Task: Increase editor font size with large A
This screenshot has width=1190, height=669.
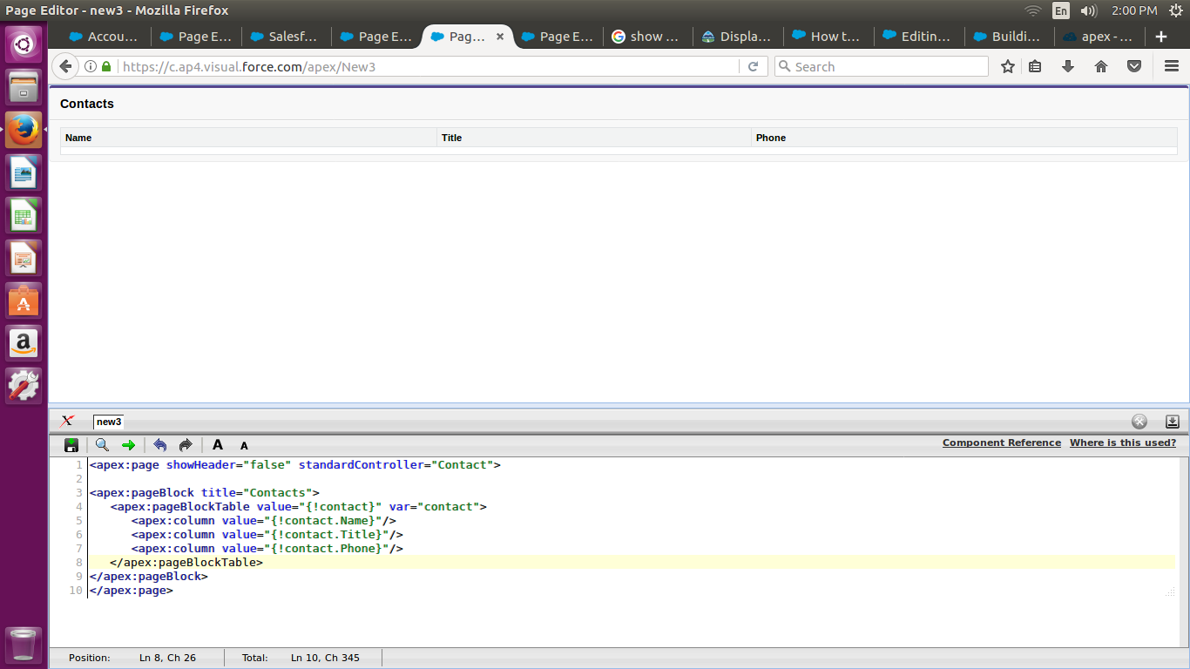Action: (218, 445)
